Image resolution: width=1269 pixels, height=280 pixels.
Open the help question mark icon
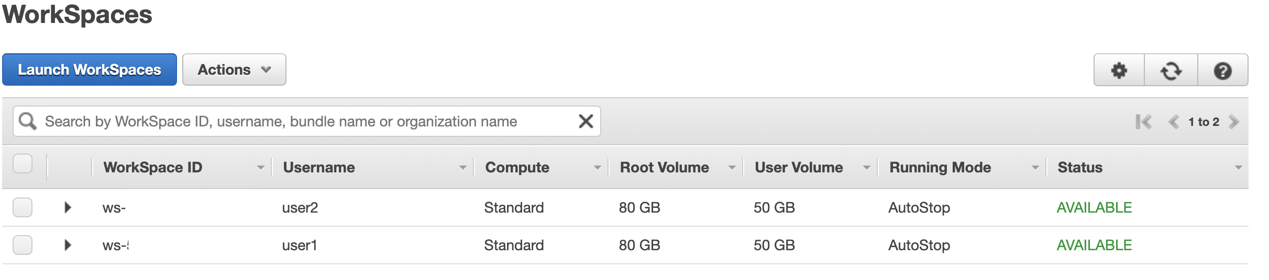1223,70
